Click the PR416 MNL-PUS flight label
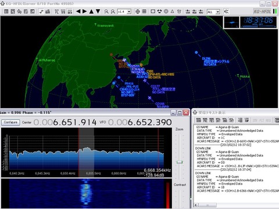This screenshot has width=279, height=209. coord(131,85)
